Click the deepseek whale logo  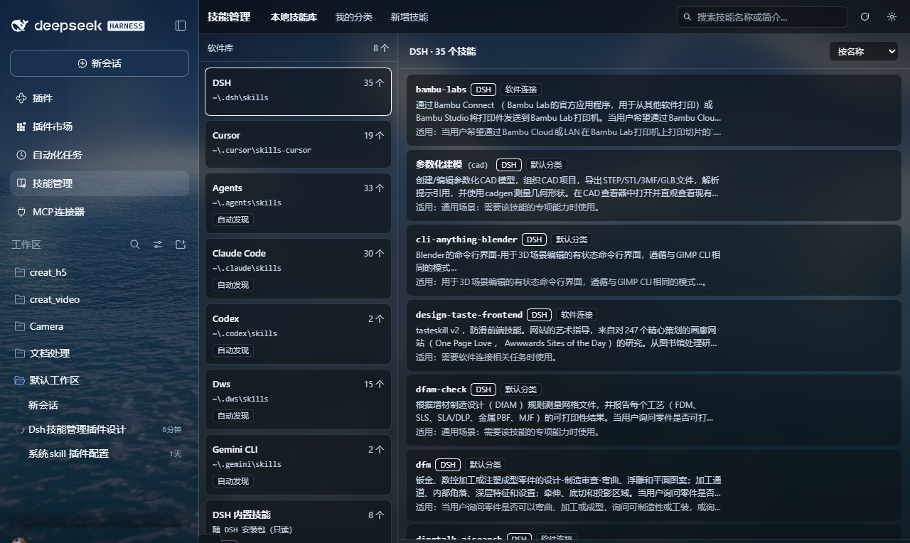point(20,26)
